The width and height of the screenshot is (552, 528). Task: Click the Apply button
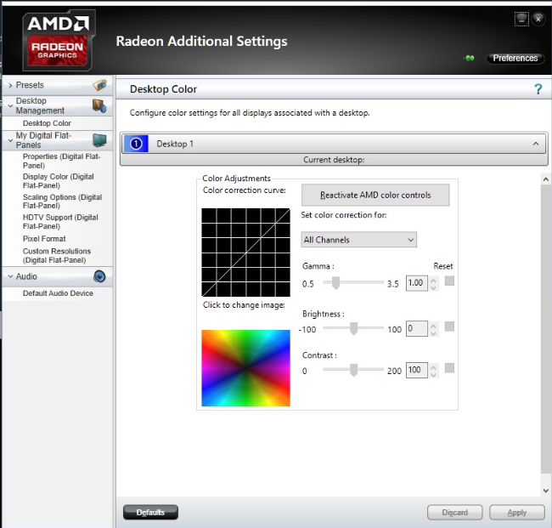(x=517, y=512)
